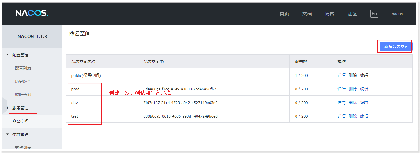Open the nacos user menu
Image resolution: width=420 pixels, height=153 pixels.
tap(397, 14)
